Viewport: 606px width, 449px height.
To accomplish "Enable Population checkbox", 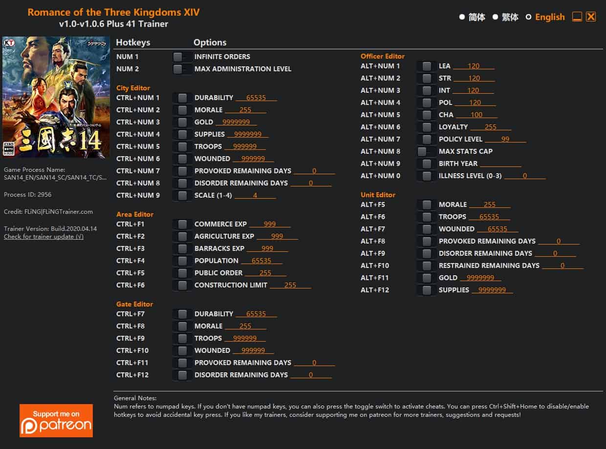I will pyautogui.click(x=182, y=261).
